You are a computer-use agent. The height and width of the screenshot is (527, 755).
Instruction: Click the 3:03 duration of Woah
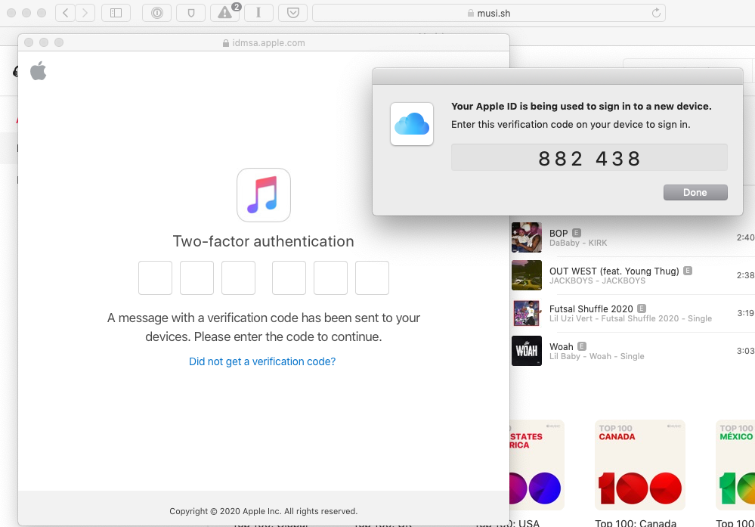point(745,351)
